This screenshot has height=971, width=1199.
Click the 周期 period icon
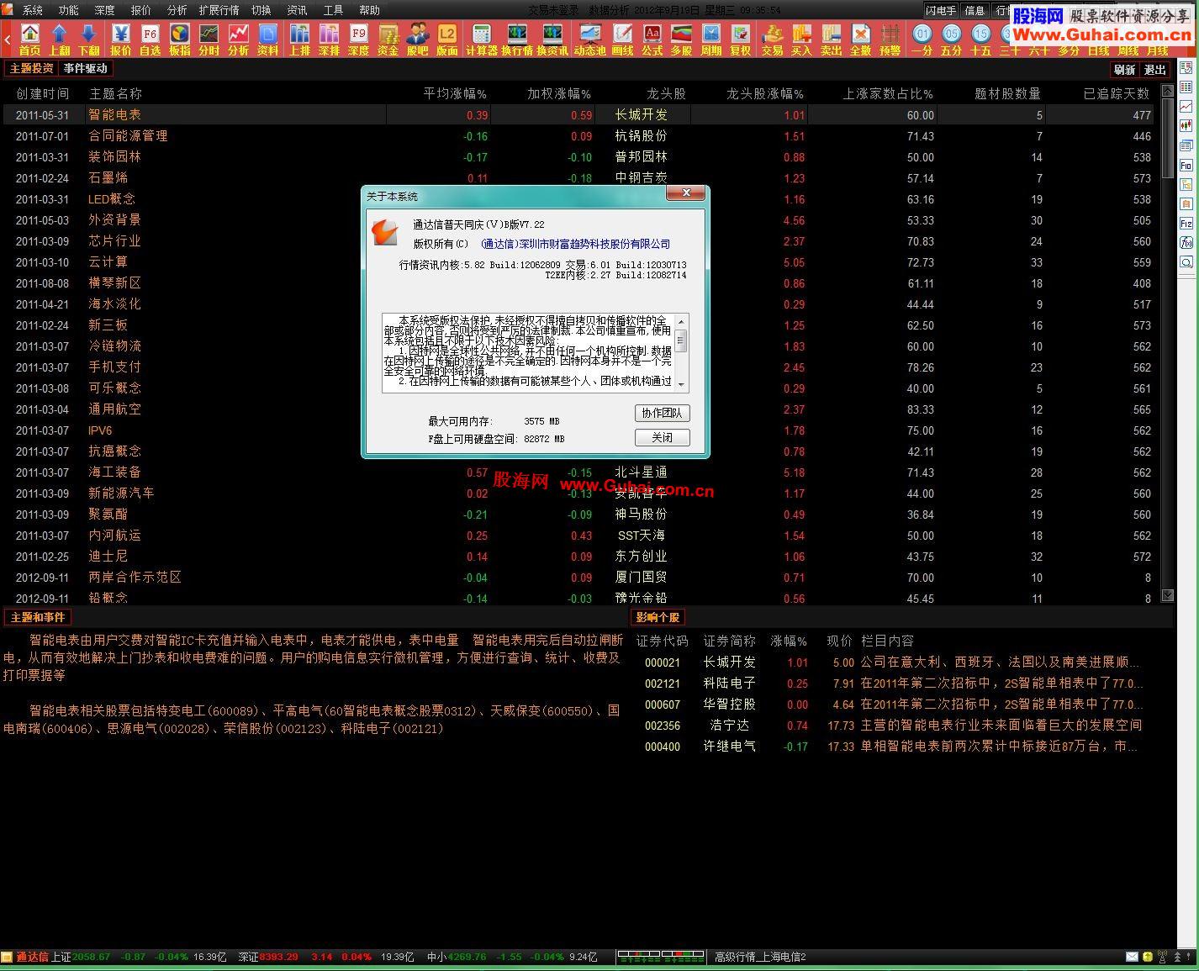710,40
